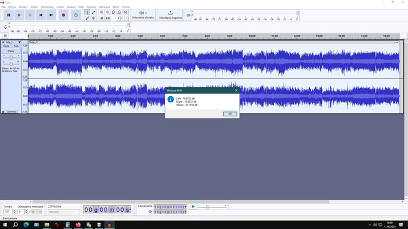Adjust the track gain slider

pyautogui.click(x=11, y=57)
